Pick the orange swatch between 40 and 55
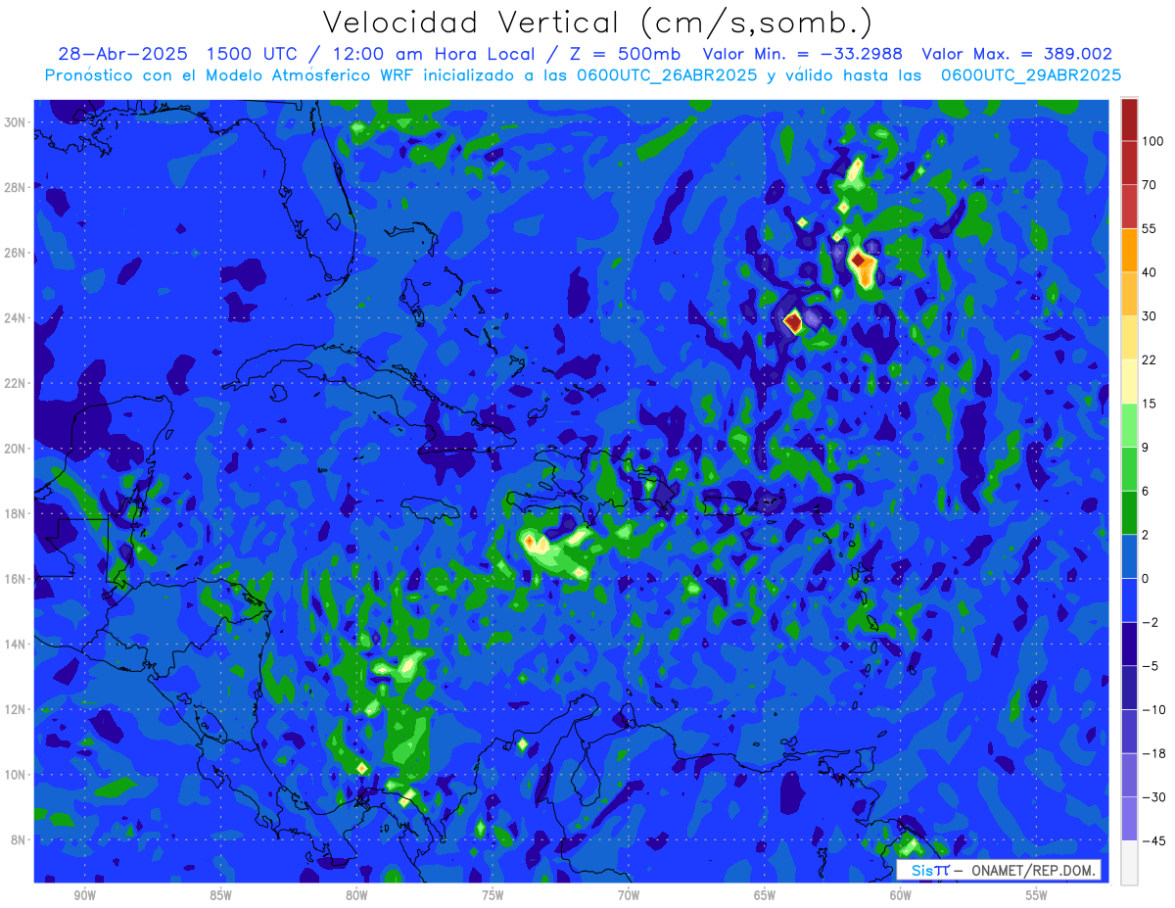Image resolution: width=1175 pixels, height=908 pixels. click(1130, 250)
